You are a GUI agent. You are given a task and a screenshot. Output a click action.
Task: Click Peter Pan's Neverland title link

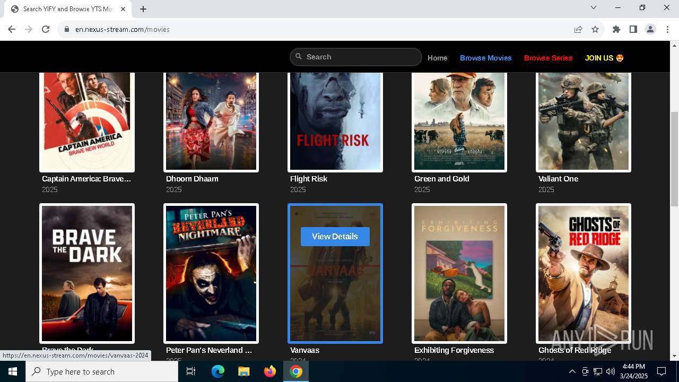(x=209, y=350)
